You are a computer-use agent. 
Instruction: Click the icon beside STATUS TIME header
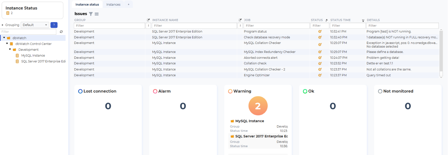coord(363,20)
